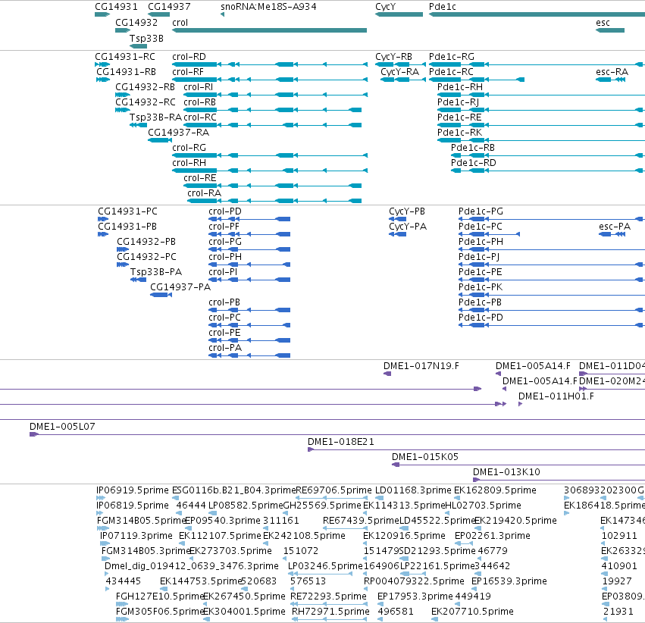This screenshot has width=645, height=623.
Task: Click protein CG14937-PA label
Action: (180, 287)
